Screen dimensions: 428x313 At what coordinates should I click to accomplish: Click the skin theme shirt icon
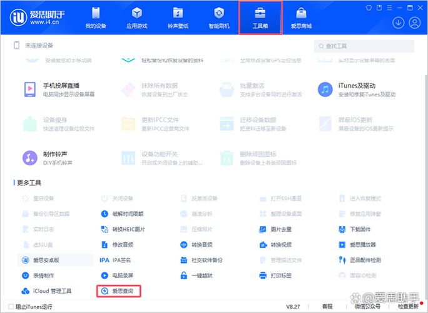point(369,8)
